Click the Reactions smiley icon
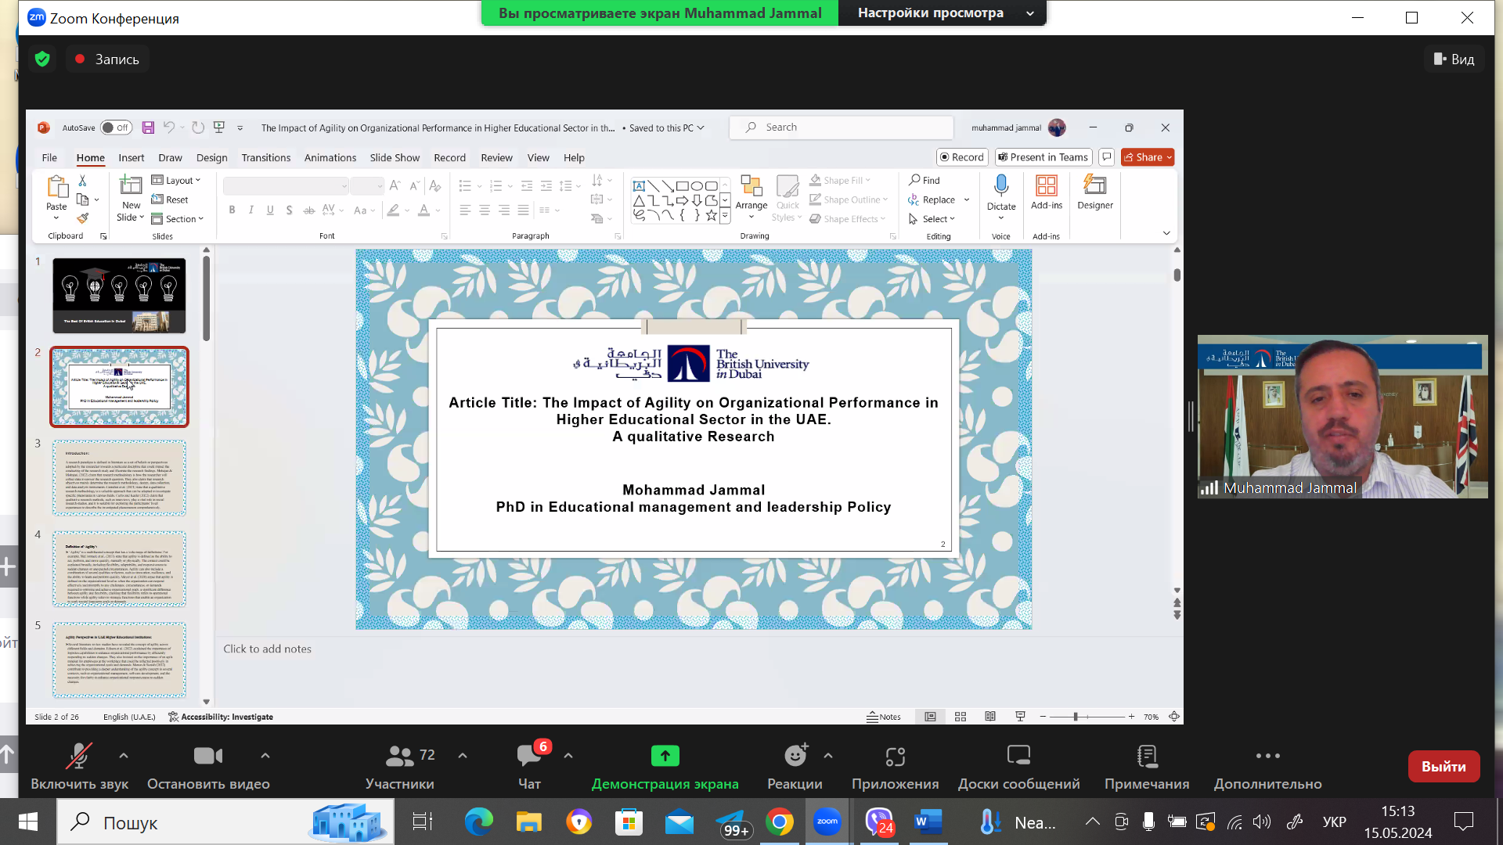This screenshot has height=845, width=1503. click(795, 756)
